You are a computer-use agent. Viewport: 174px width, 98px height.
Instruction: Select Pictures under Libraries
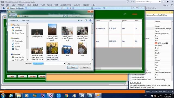pos(17,46)
